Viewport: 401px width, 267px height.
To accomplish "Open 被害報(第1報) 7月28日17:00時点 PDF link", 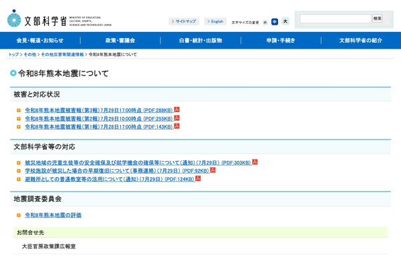I will click(x=99, y=127).
